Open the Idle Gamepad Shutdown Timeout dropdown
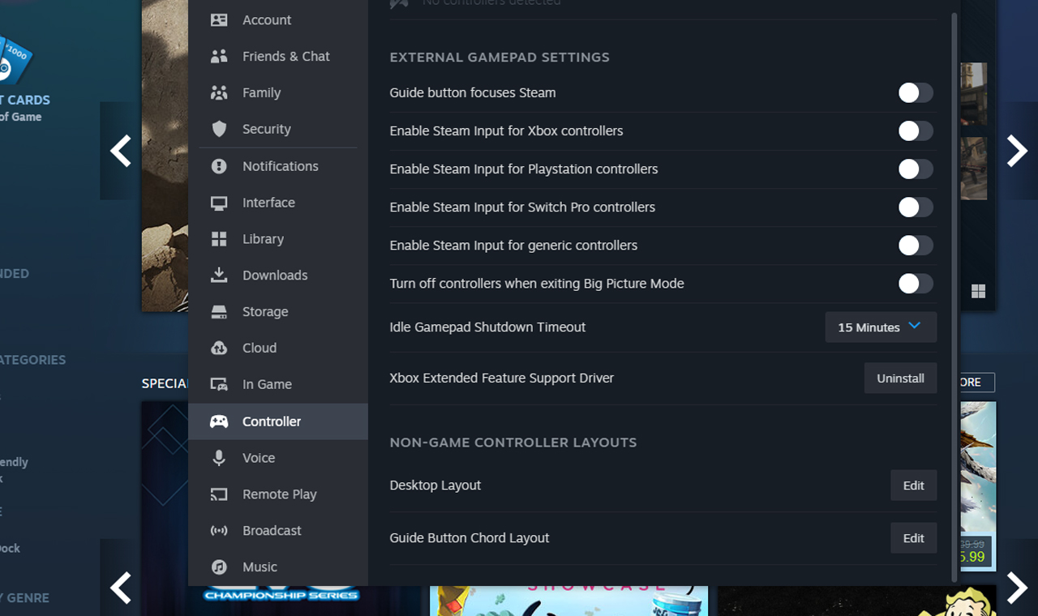The width and height of the screenshot is (1038, 616). pyautogui.click(x=880, y=327)
